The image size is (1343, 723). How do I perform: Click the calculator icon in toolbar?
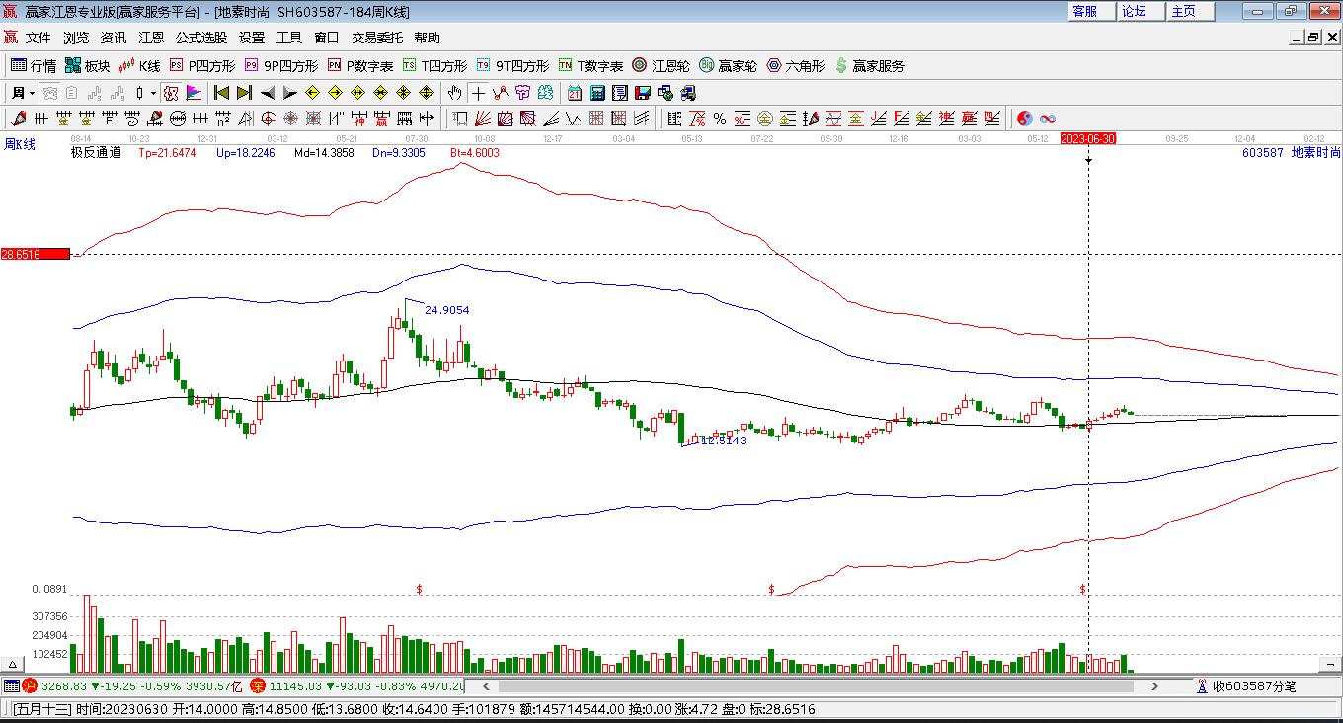click(x=597, y=93)
